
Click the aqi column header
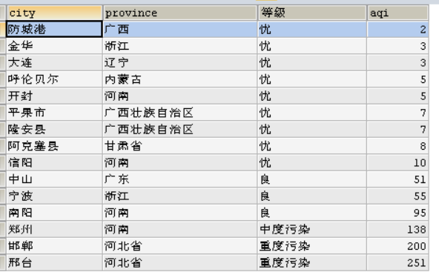coord(397,13)
